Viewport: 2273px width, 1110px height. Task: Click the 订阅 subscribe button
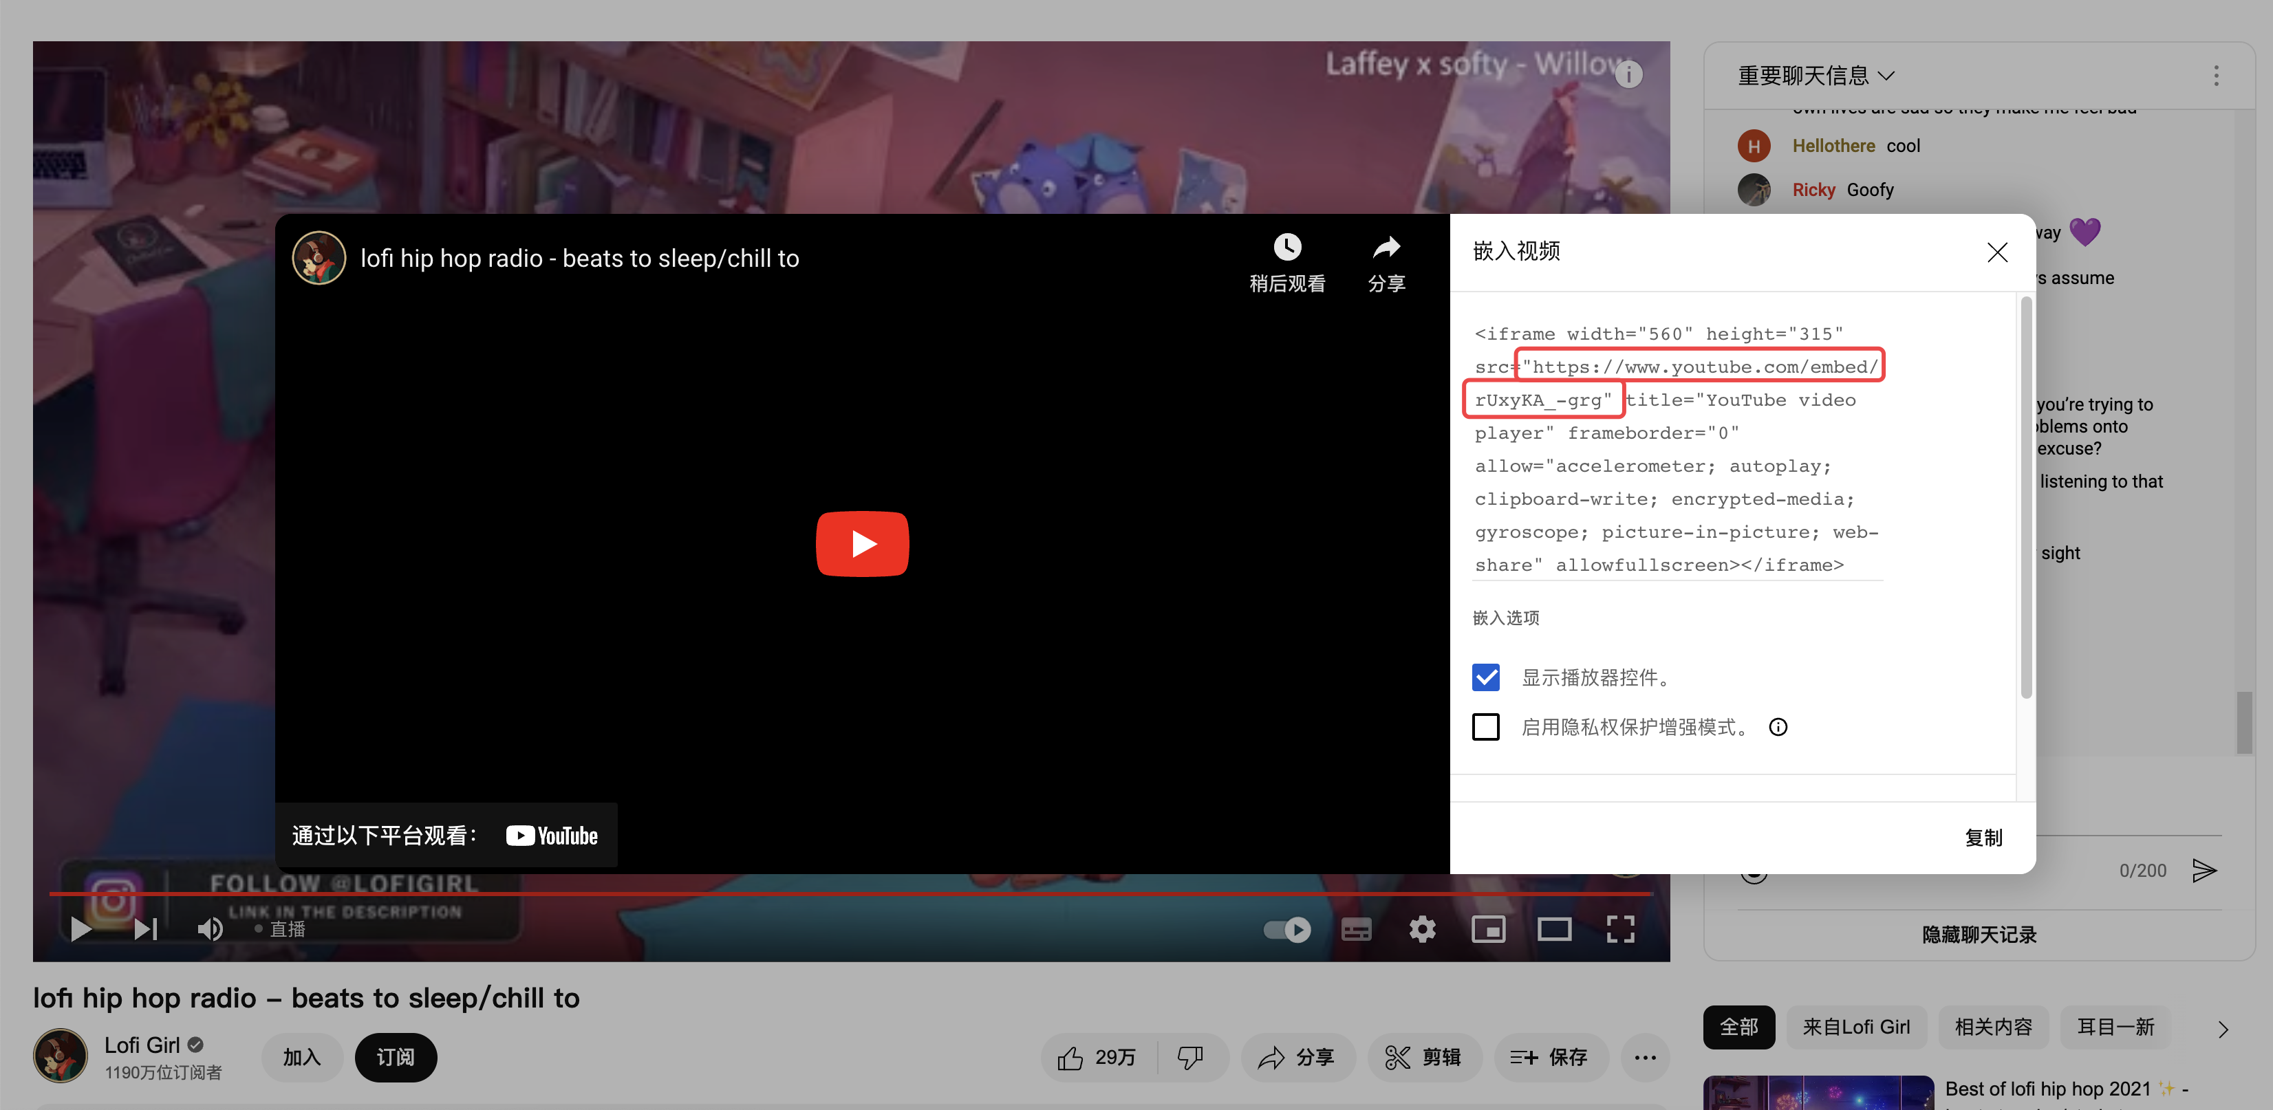click(x=396, y=1057)
